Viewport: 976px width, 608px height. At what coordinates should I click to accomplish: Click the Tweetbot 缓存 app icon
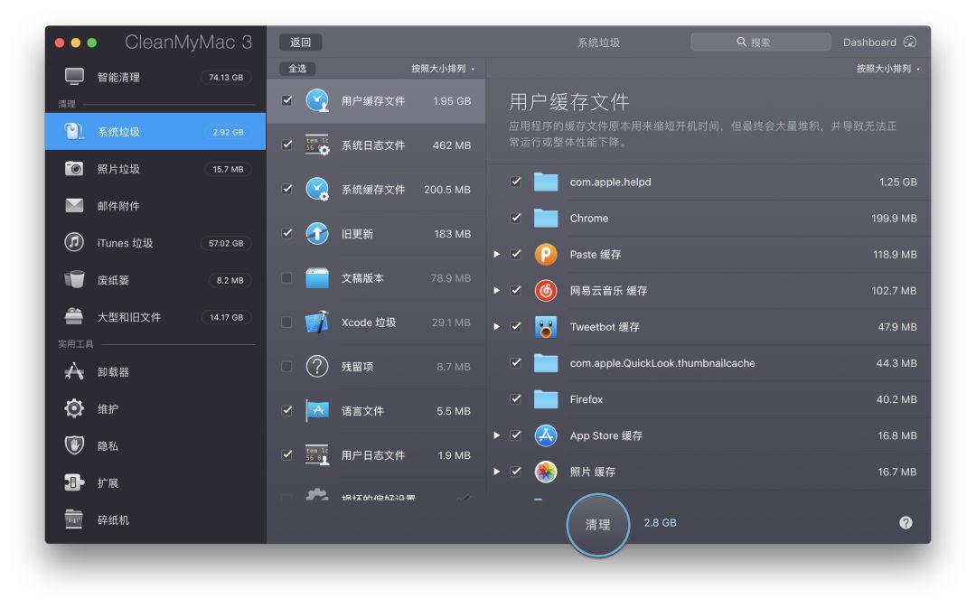pos(546,326)
